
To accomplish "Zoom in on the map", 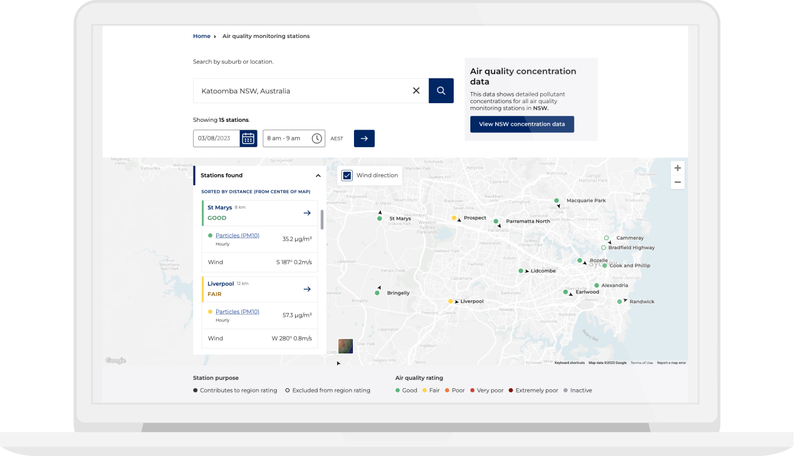I will point(678,168).
